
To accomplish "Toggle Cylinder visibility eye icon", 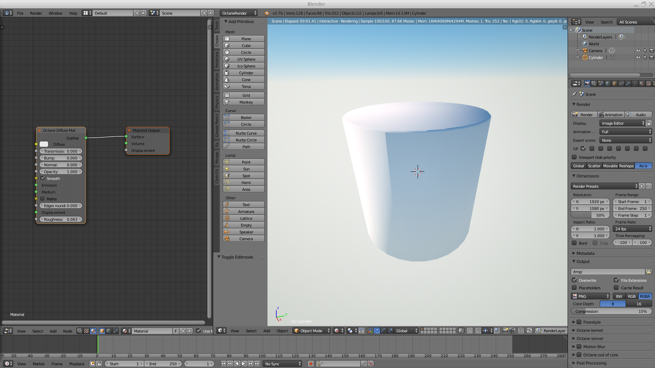I will pyautogui.click(x=638, y=58).
